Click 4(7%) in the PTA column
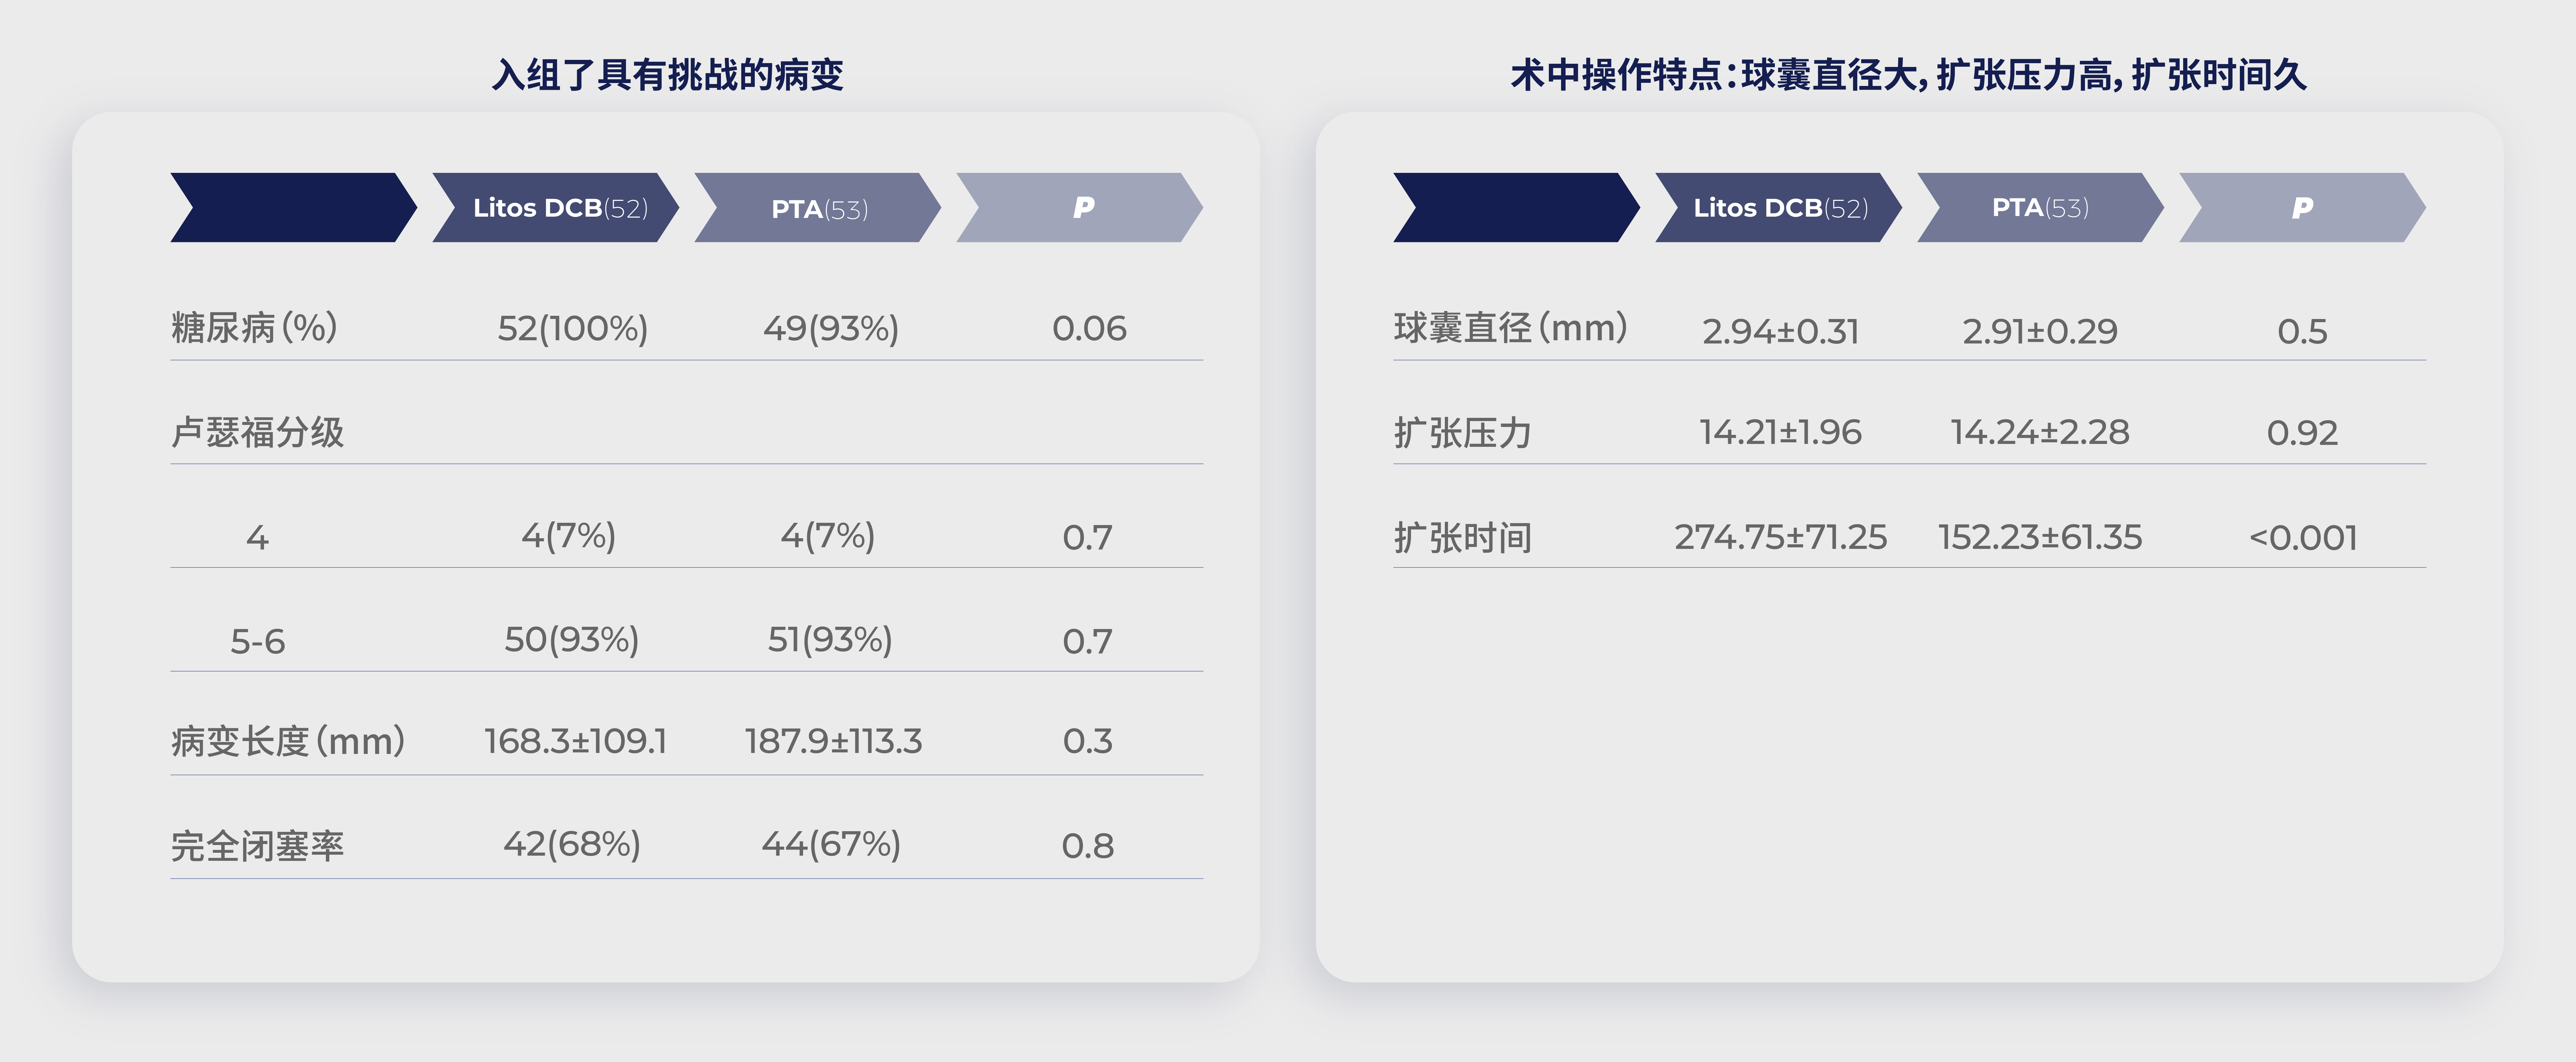 click(x=828, y=536)
